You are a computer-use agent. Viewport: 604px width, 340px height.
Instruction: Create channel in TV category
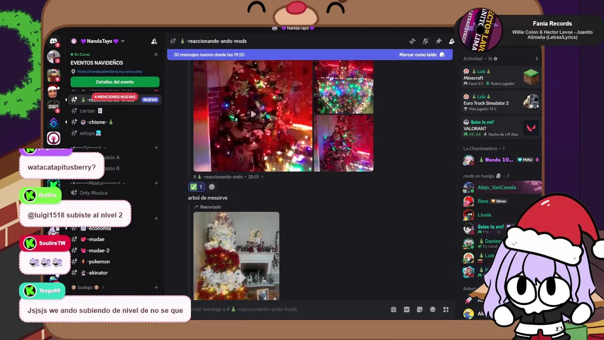(x=156, y=147)
